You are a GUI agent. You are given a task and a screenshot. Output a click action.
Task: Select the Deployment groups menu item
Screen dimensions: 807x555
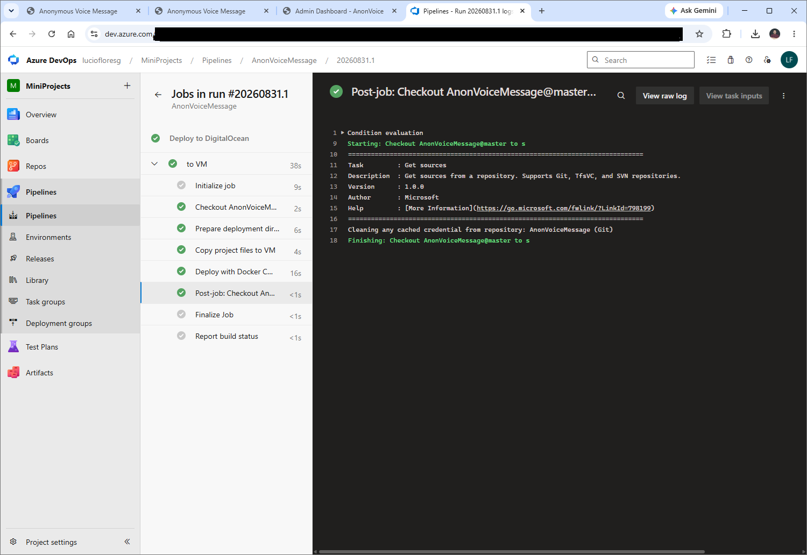(70, 323)
